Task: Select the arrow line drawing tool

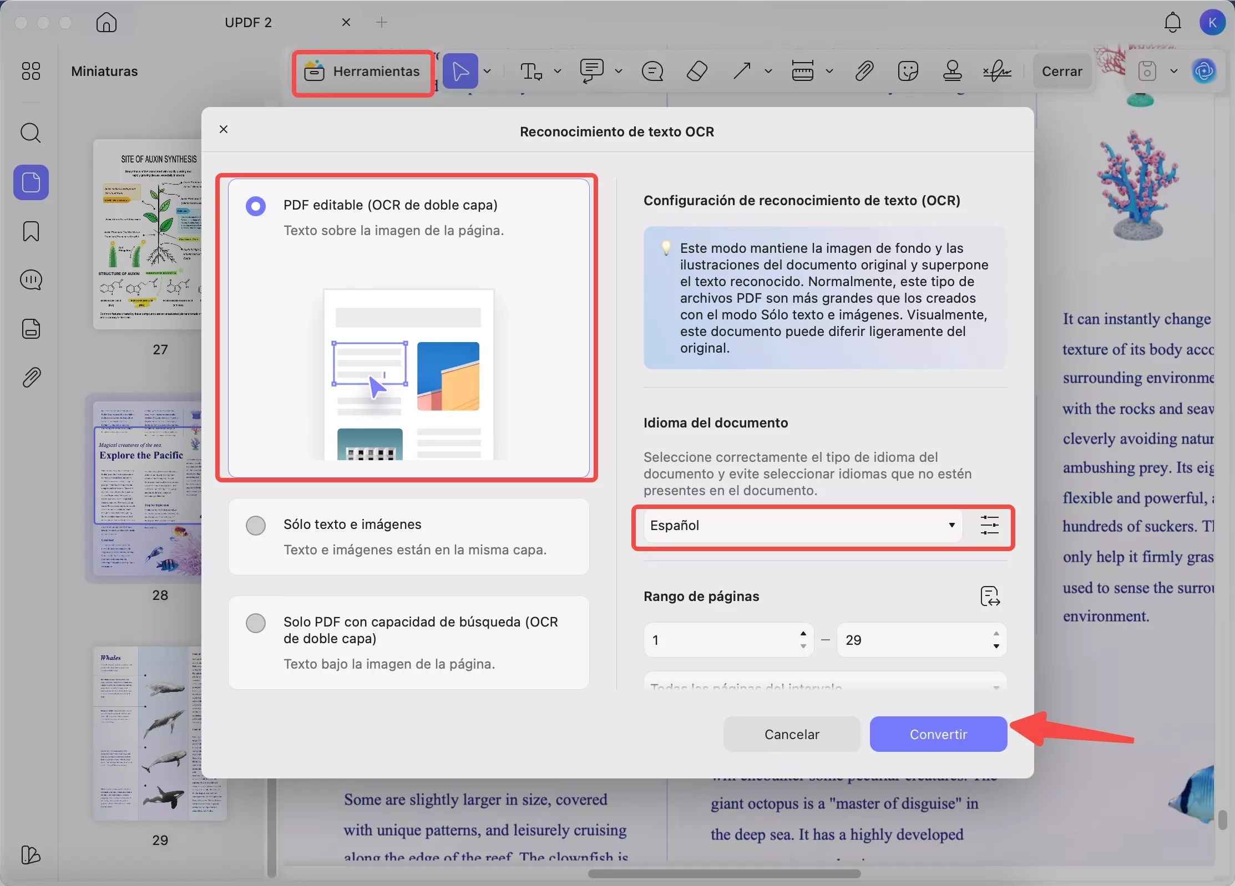Action: [742, 71]
